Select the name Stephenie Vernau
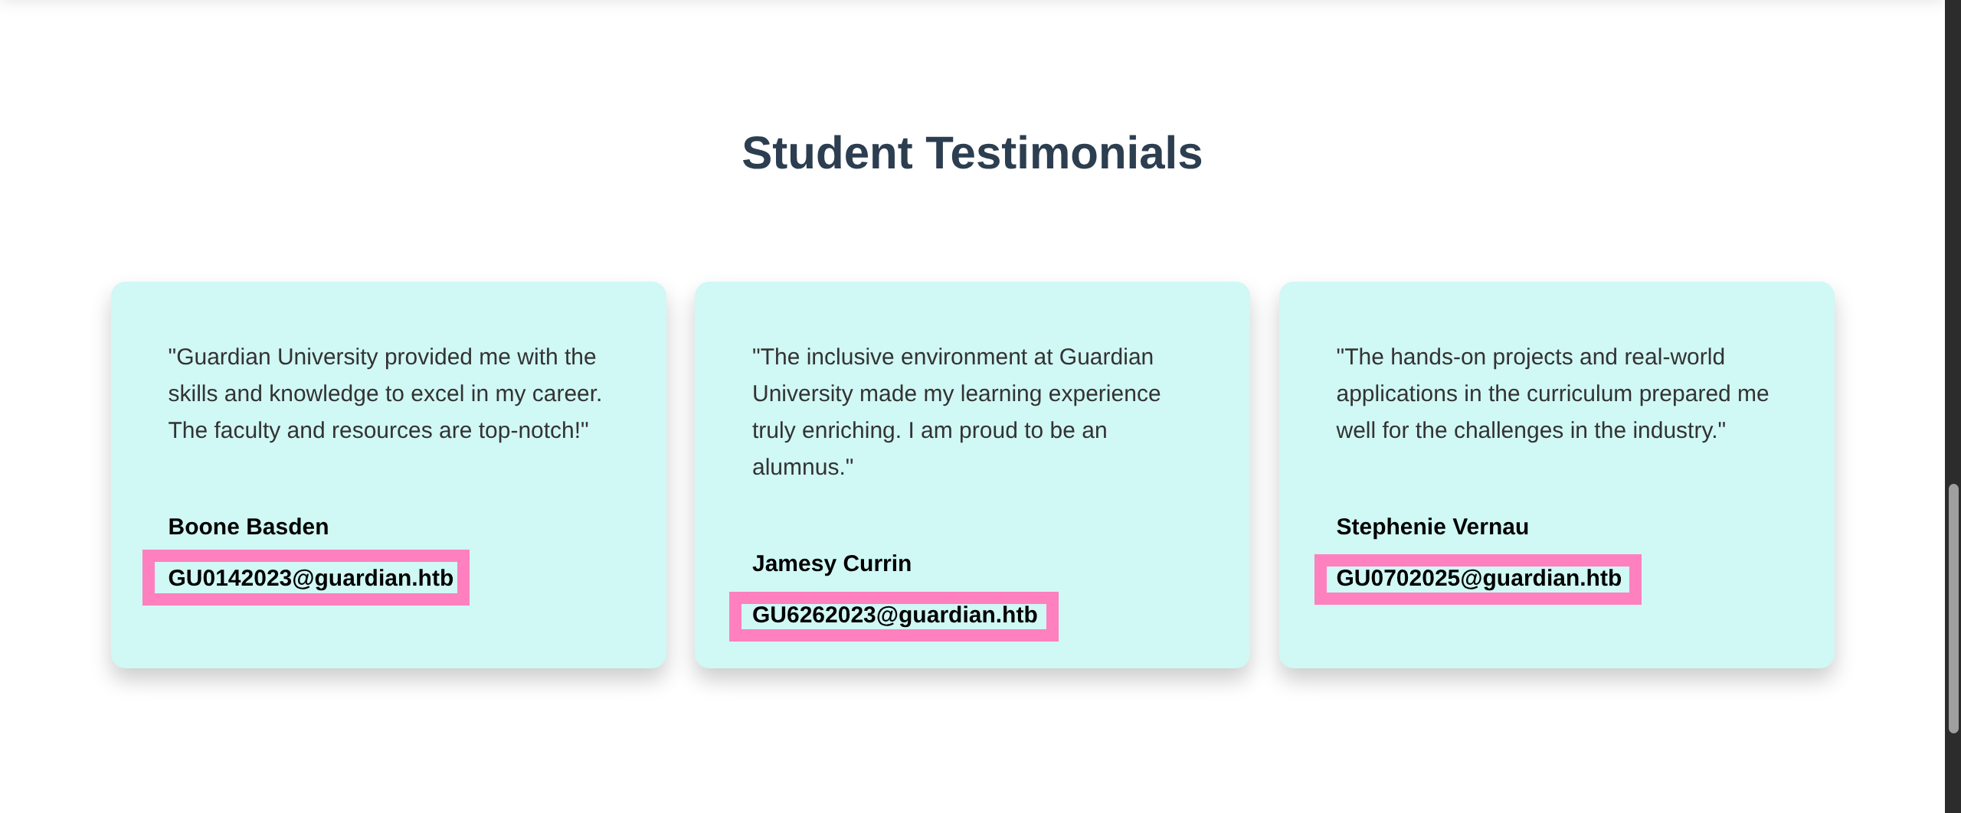 click(x=1432, y=527)
